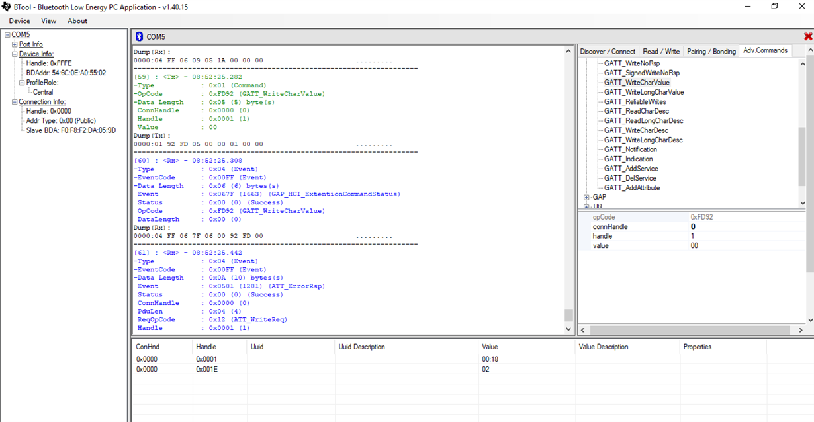Open the About menu
Image resolution: width=814 pixels, height=422 pixels.
77,21
